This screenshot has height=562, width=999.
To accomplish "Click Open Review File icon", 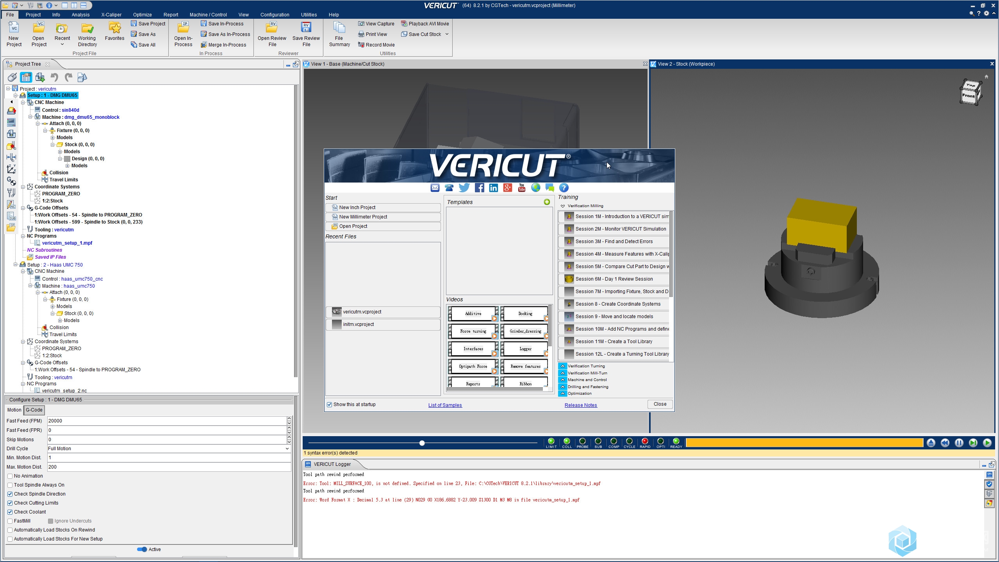I will point(272,34).
